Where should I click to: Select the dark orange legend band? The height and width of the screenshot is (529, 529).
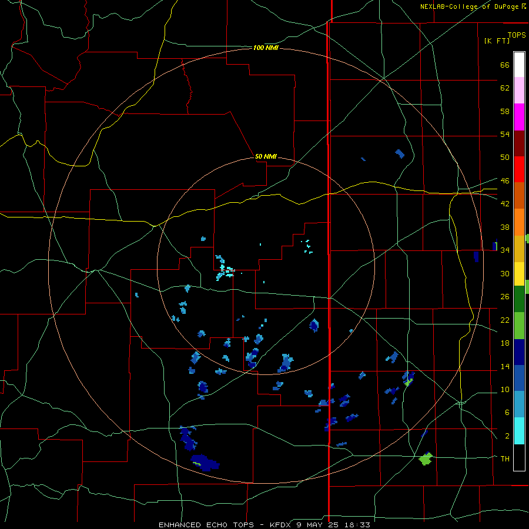(519, 195)
